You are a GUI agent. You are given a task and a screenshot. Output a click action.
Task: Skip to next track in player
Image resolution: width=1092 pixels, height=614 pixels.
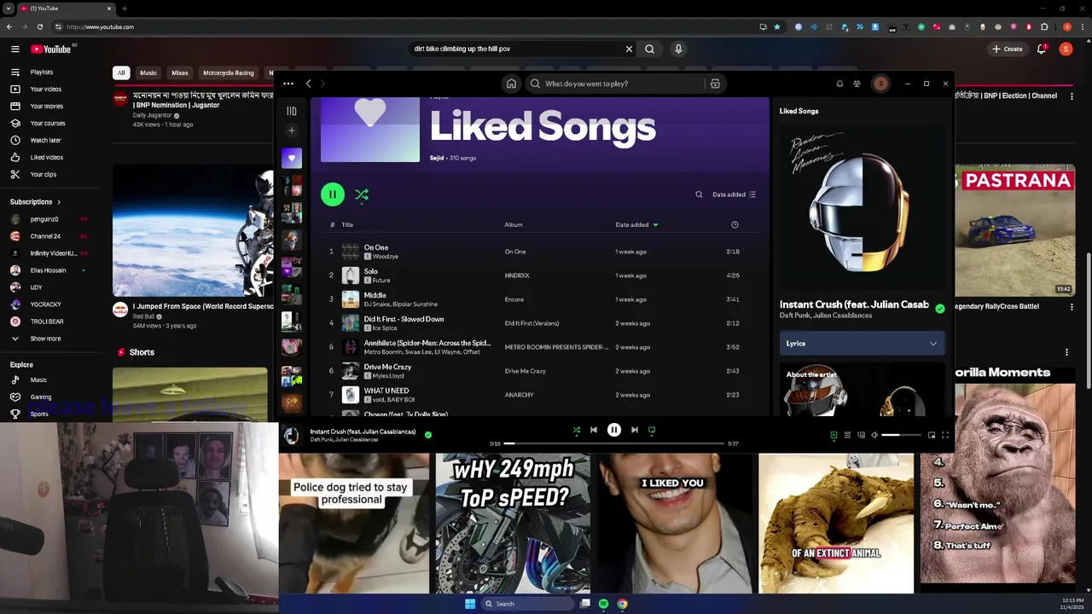(x=634, y=431)
